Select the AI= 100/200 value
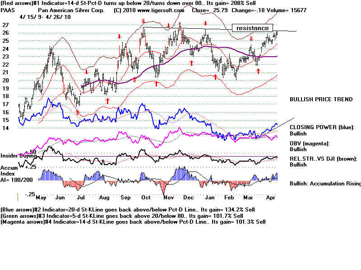The image size is (361, 270). [17, 180]
